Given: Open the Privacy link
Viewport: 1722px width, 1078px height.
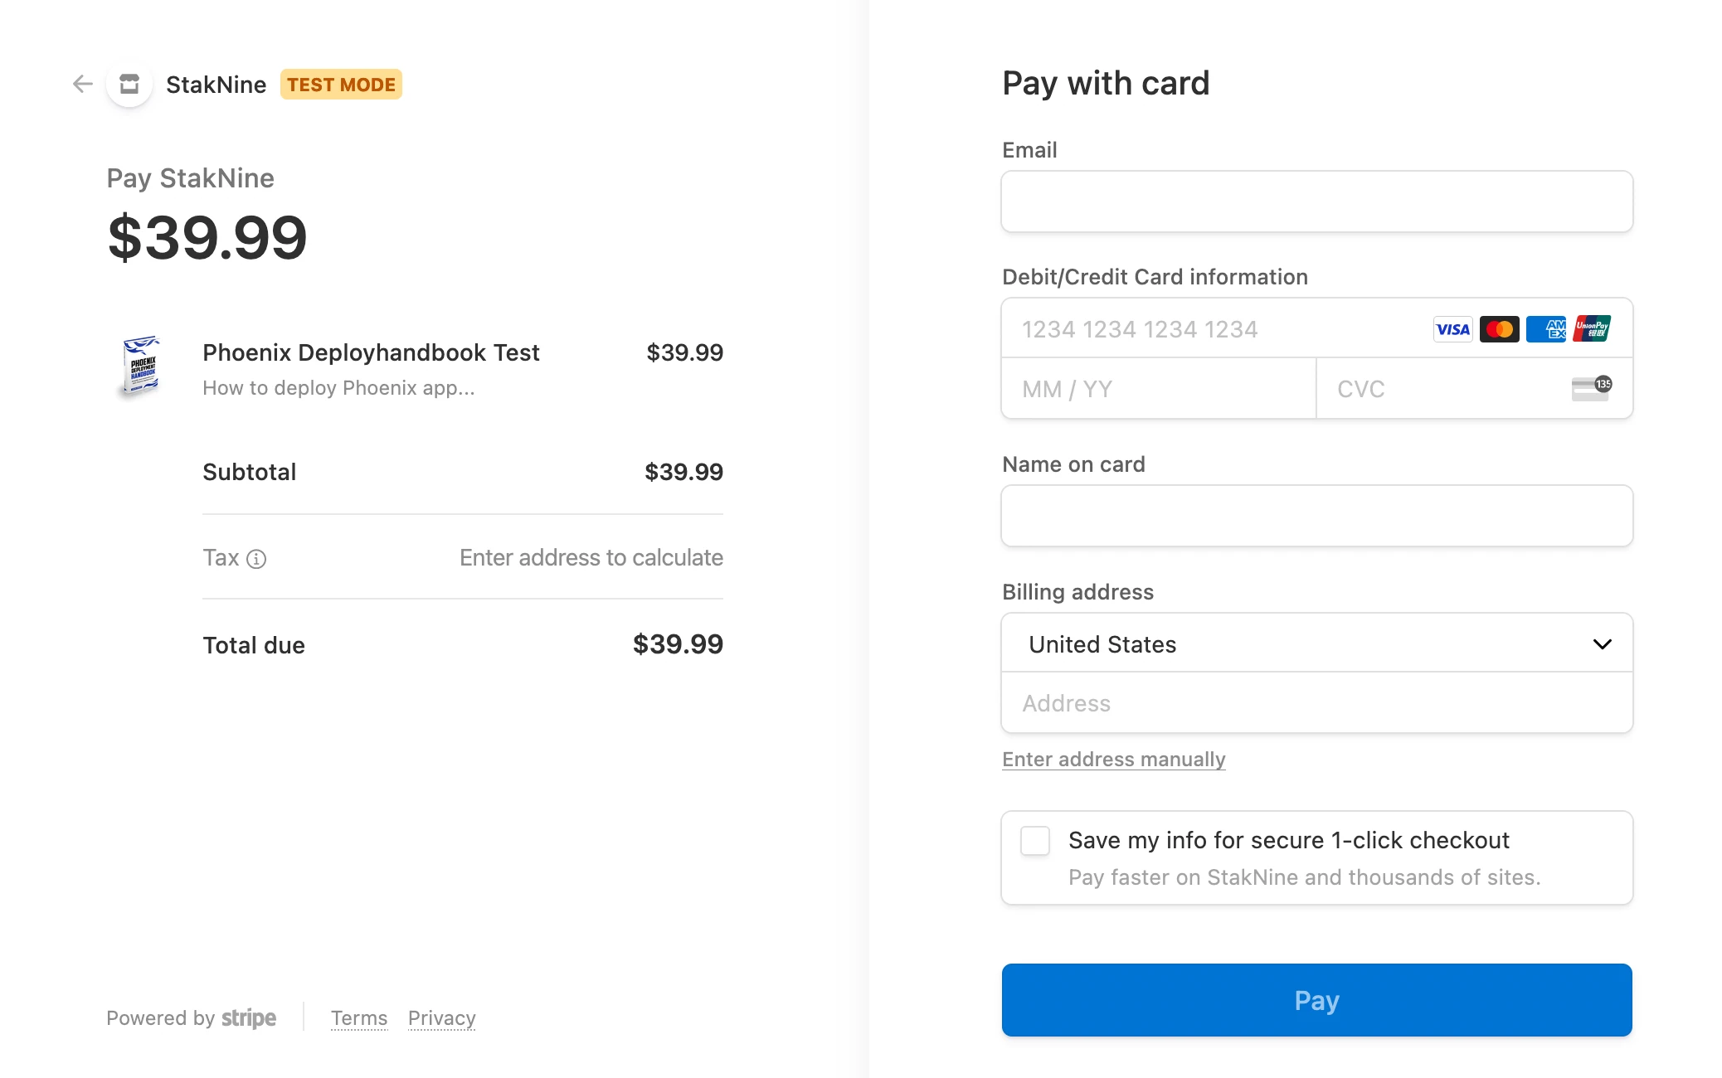Looking at the screenshot, I should [x=441, y=1017].
